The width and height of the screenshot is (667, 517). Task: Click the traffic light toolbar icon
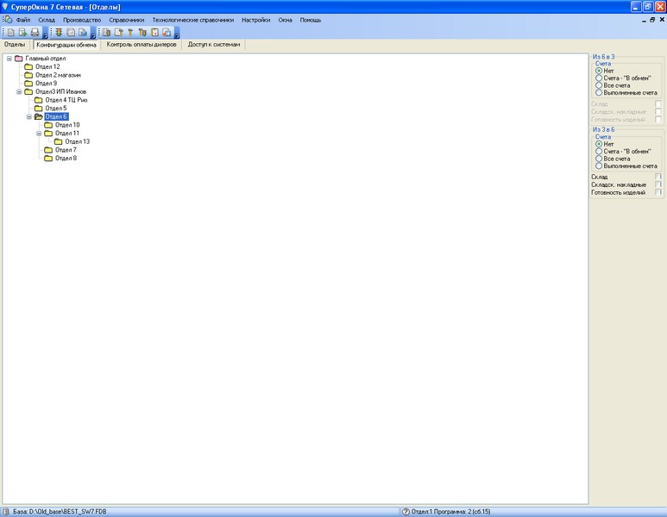click(x=59, y=32)
